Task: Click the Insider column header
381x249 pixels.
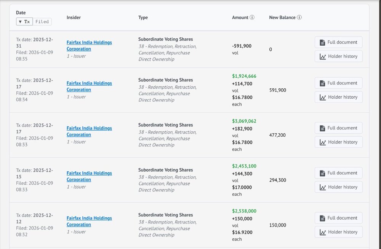Action: pyautogui.click(x=74, y=18)
